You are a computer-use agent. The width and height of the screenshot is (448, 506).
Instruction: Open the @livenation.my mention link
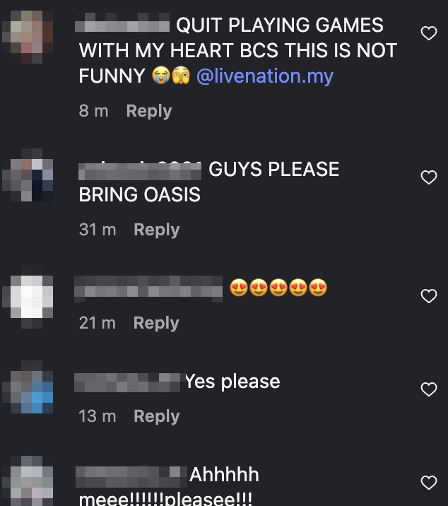265,76
